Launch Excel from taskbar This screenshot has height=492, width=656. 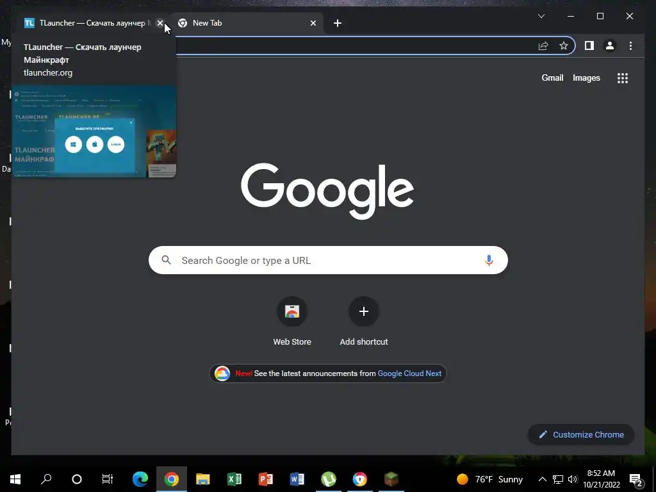[234, 479]
